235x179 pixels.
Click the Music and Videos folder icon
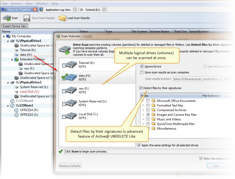[x=153, y=119]
